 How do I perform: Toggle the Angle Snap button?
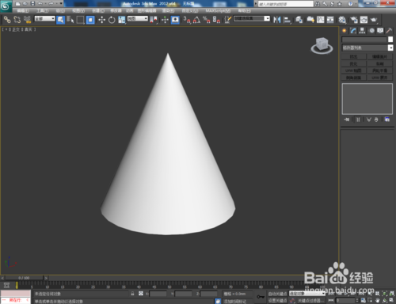(196, 20)
